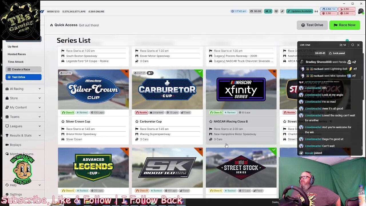Toggle Lock panel in LIVE Chat
Screen dimensions: 366x206
click(337, 53)
